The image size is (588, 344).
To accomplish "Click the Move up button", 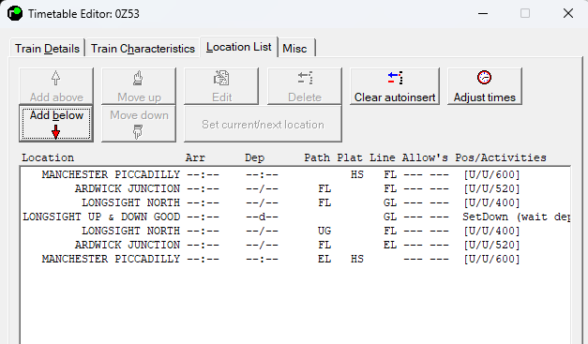I will (x=139, y=86).
